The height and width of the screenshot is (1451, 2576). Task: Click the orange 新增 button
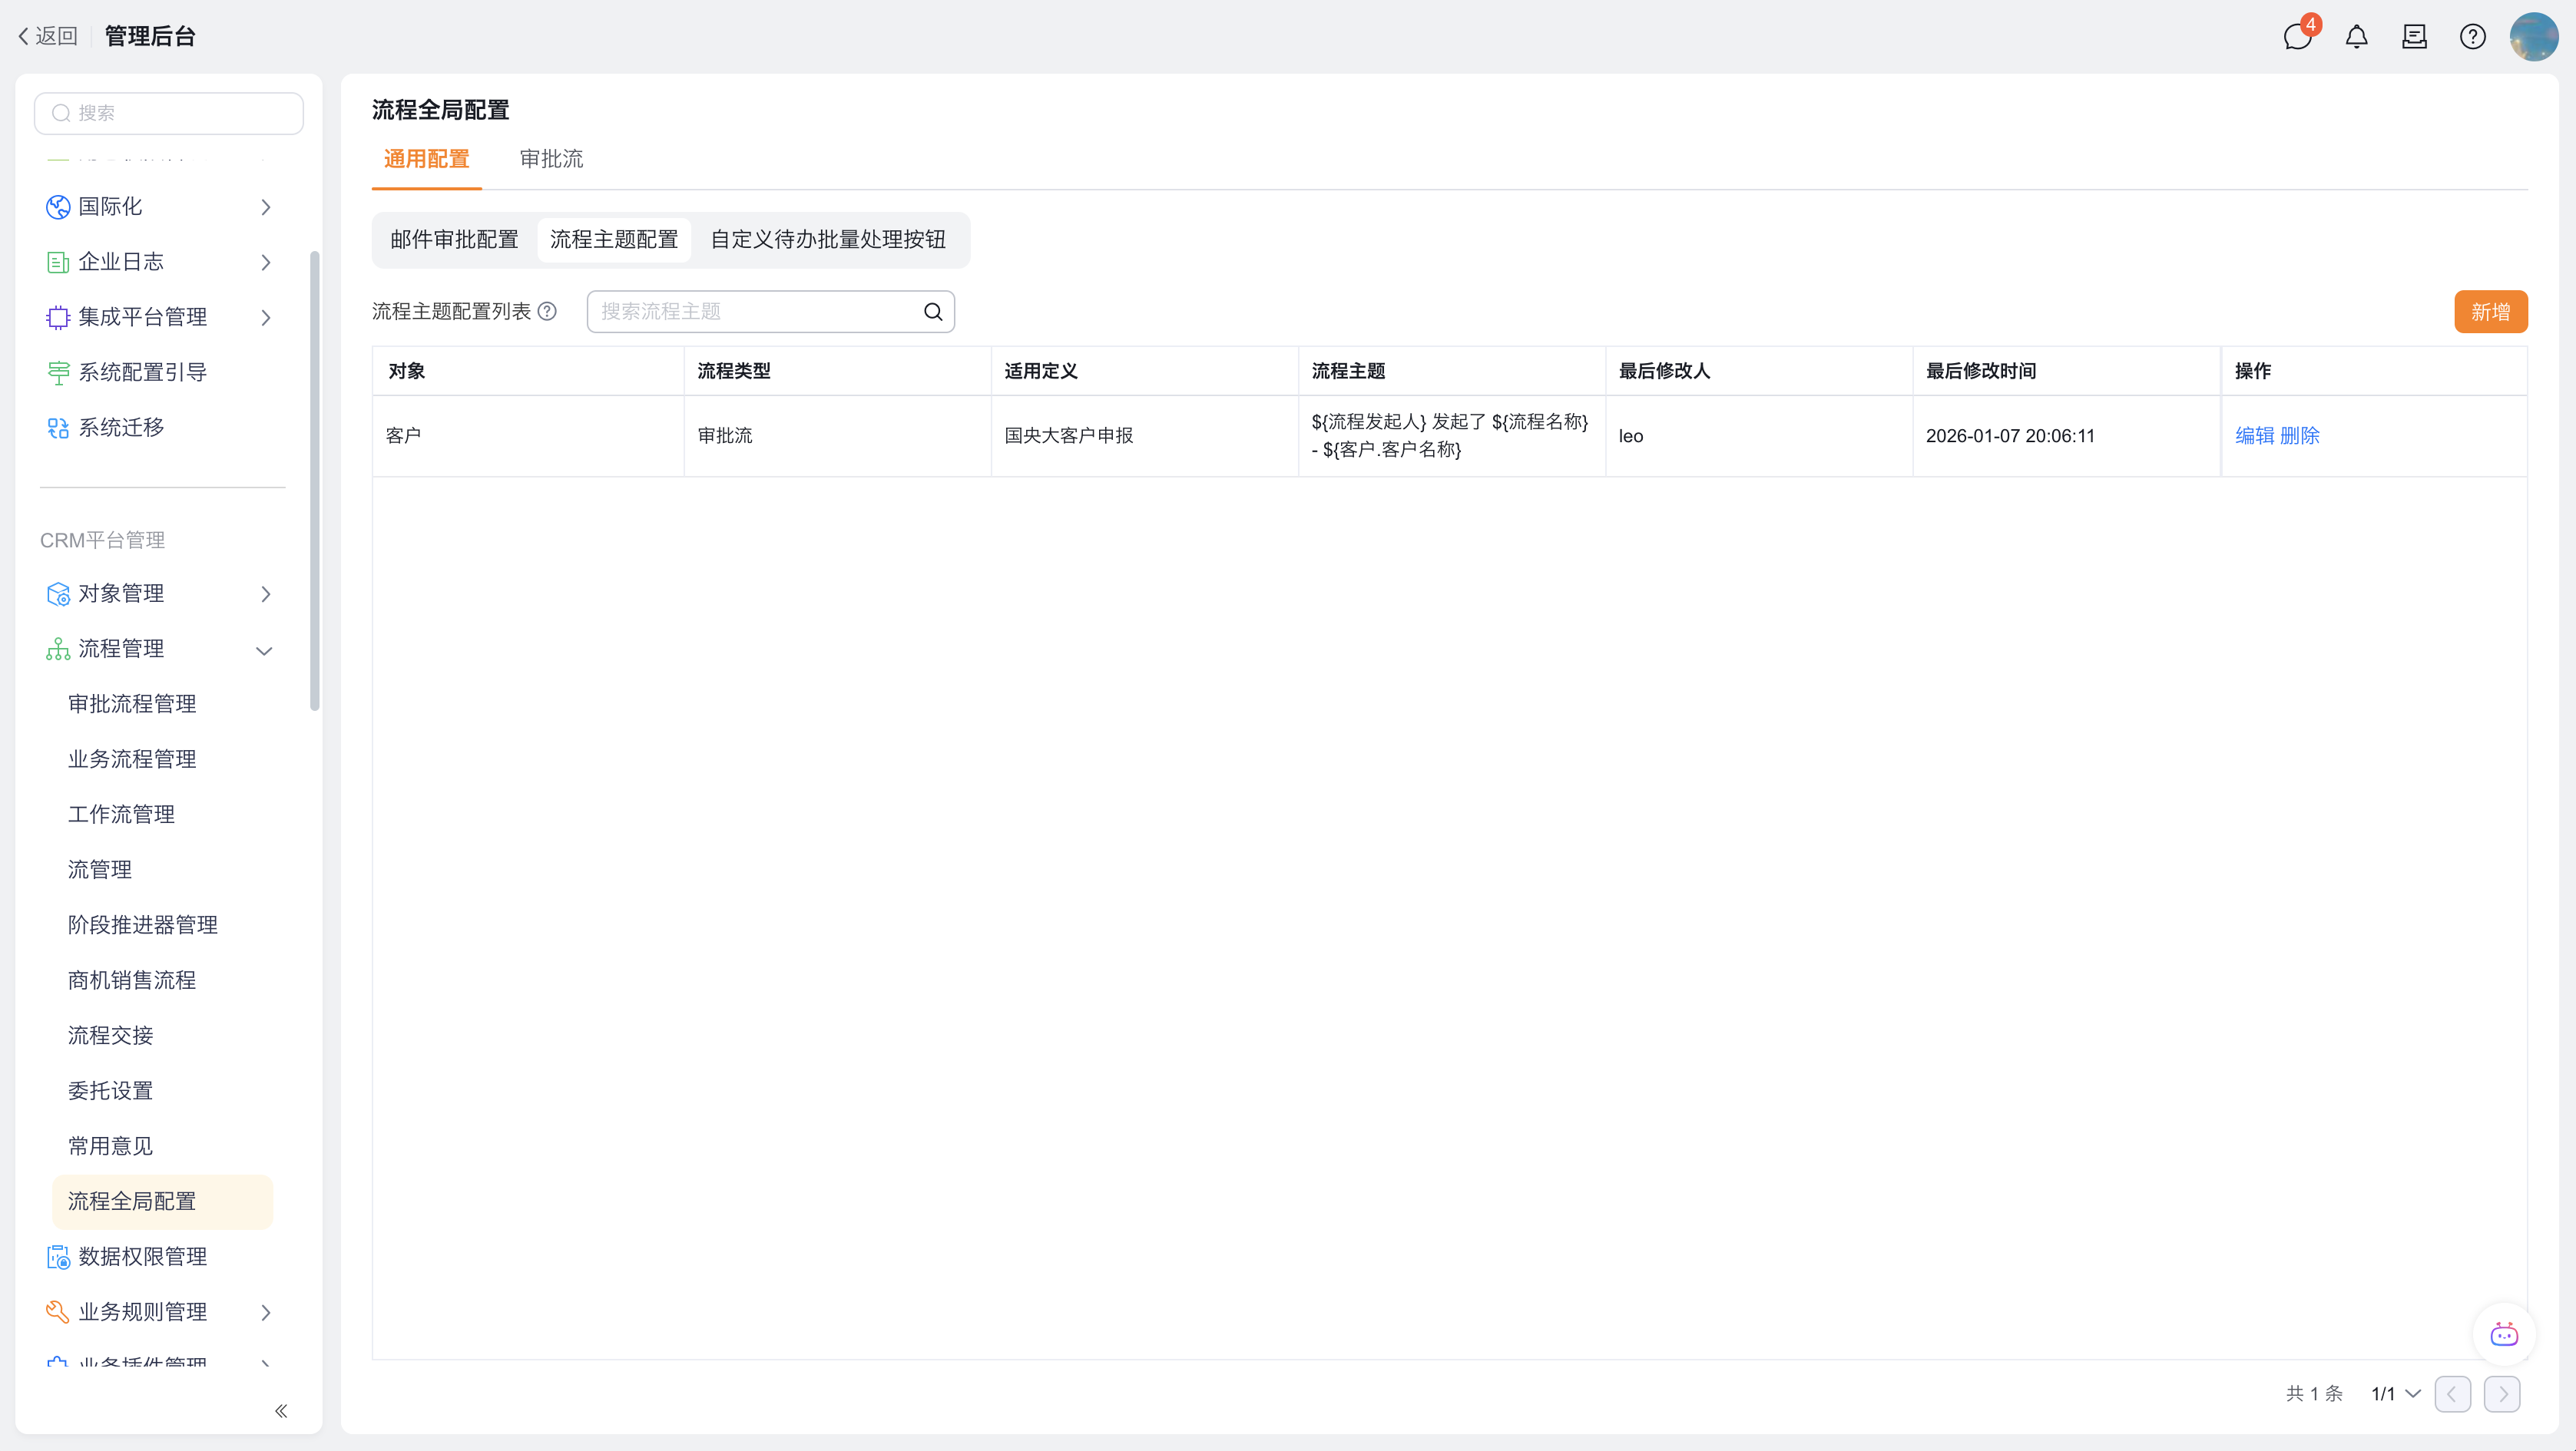(2489, 312)
